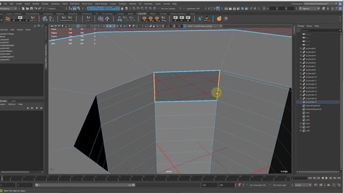The height and width of the screenshot is (193, 344).
Task: Click the playback range slider bar
Action: 85,185
